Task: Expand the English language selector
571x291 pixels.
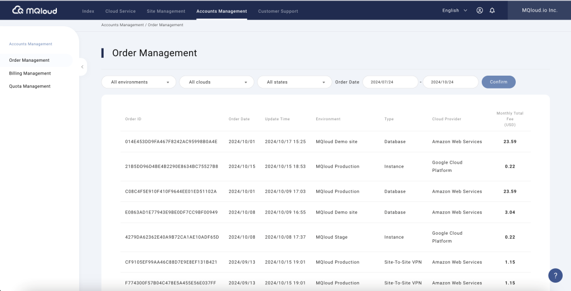Action: [x=454, y=11]
